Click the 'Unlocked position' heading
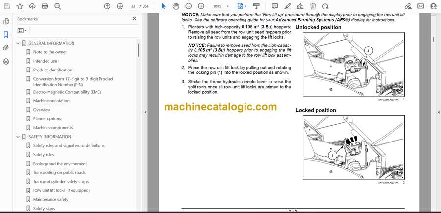The width and height of the screenshot is (441, 213). click(318, 27)
